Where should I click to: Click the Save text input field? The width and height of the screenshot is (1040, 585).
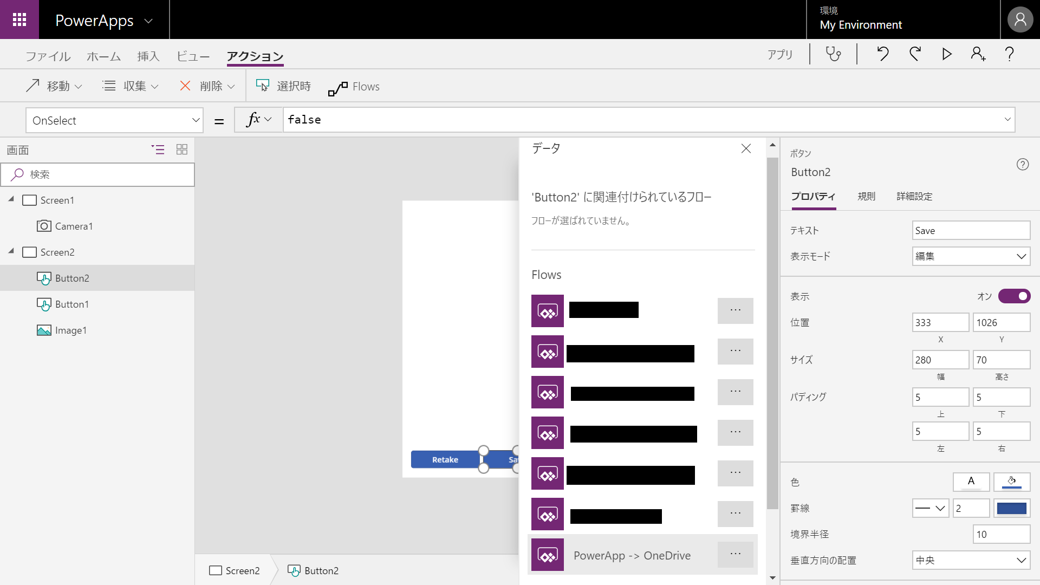pyautogui.click(x=971, y=230)
